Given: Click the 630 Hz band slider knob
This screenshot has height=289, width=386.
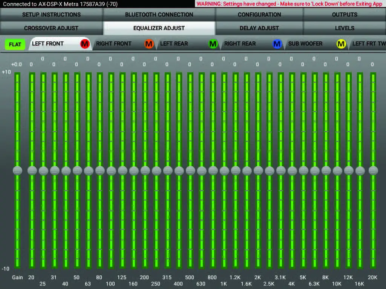Looking at the screenshot, I should pos(202,170).
